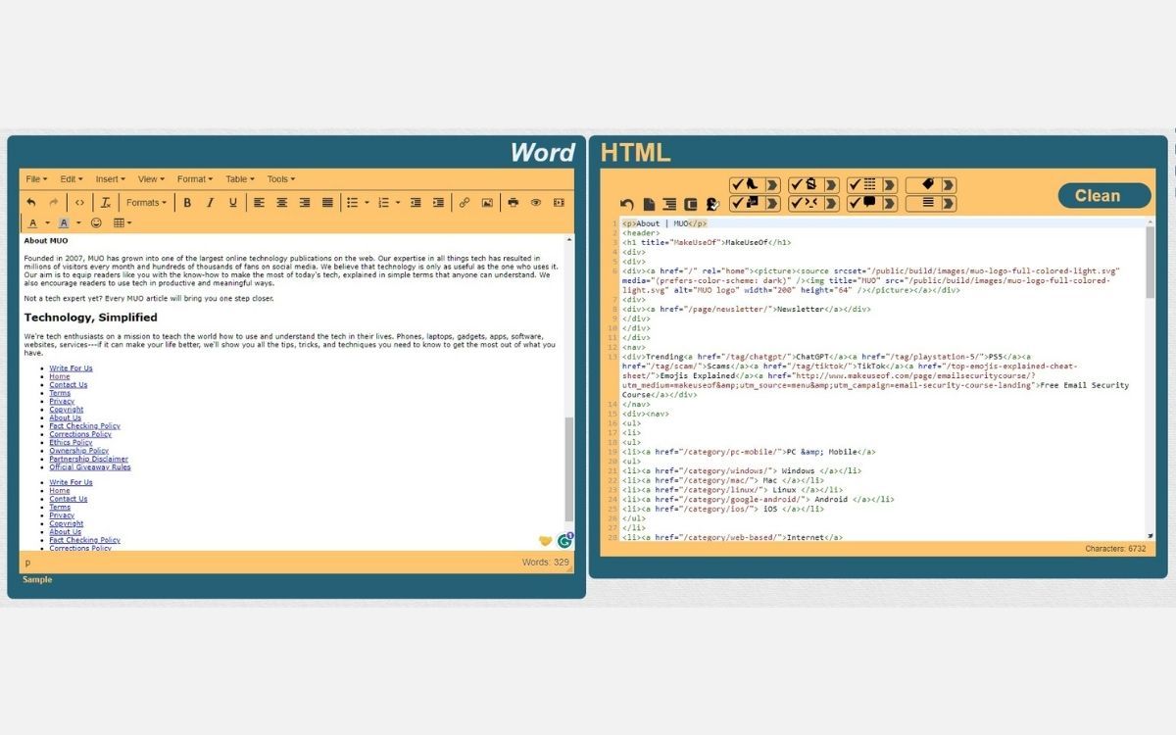Apply italic formatting
This screenshot has width=1176, height=735.
[210, 203]
